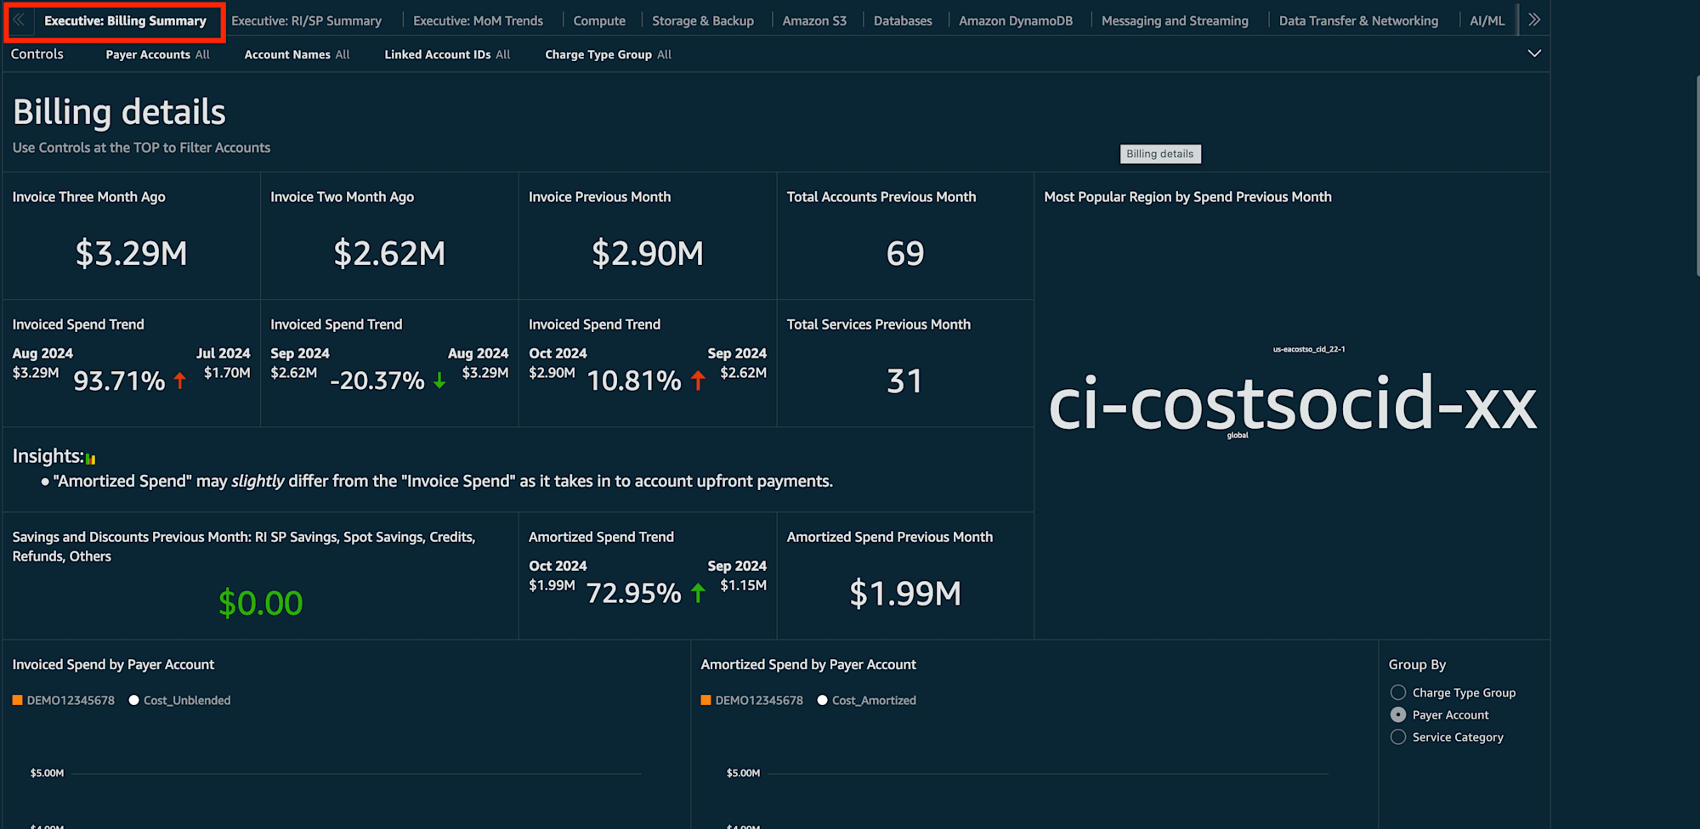
Task: Select Payer Account radio option
Action: coord(1398,714)
